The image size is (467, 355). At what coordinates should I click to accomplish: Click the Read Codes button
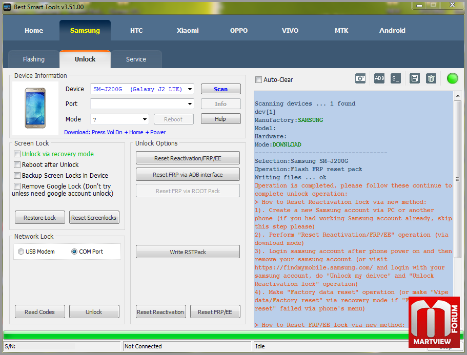click(x=40, y=311)
